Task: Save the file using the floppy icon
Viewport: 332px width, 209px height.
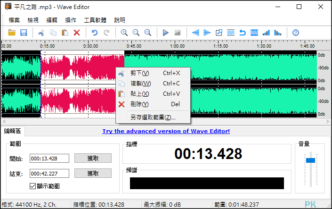Action: tap(24, 33)
